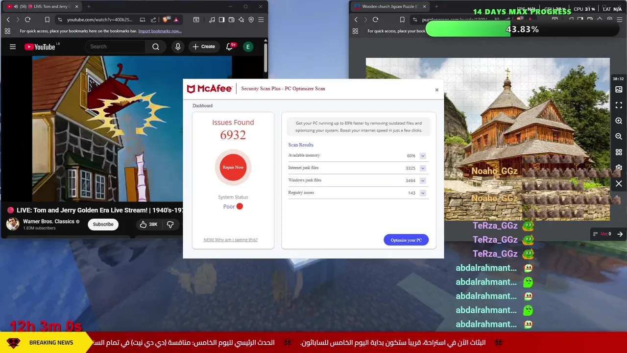Mute the YouTube tab via its speaker icon
Viewport: 627px width, 353px height.
click(16, 6)
